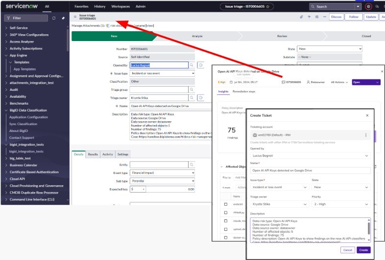
Task: Click the Create button in Create Ticket
Action: [363, 250]
